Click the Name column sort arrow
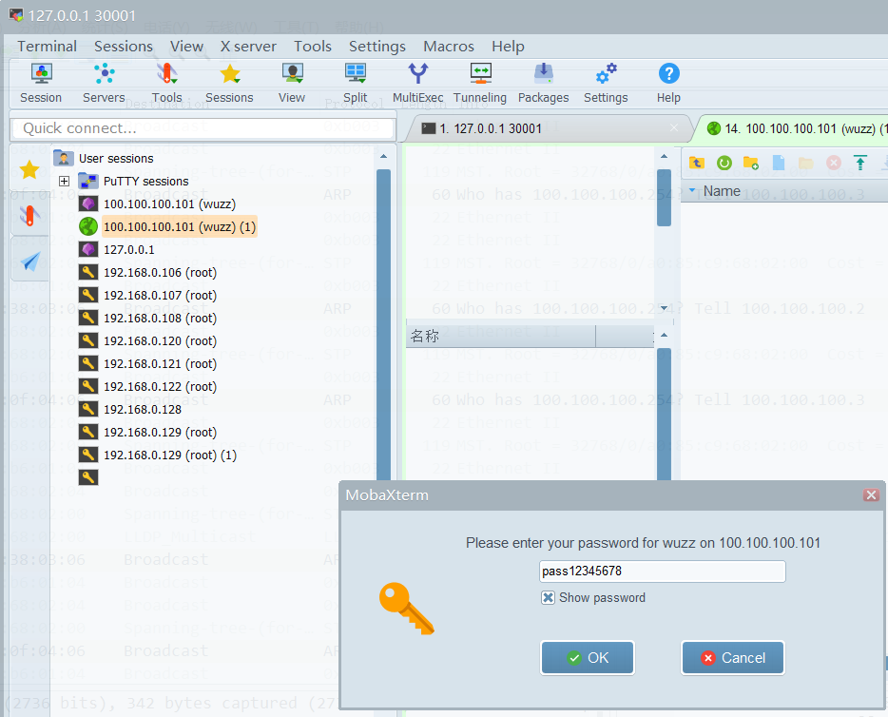The image size is (888, 717). (x=692, y=190)
